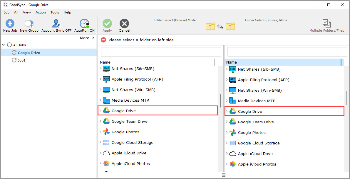Click the left folder question mark icon
The image size is (350, 179).
coord(210,26)
